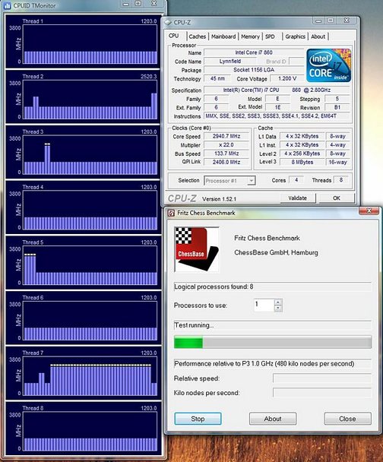Switch to the Mainboard tab
The height and width of the screenshot is (462, 383).
223,36
